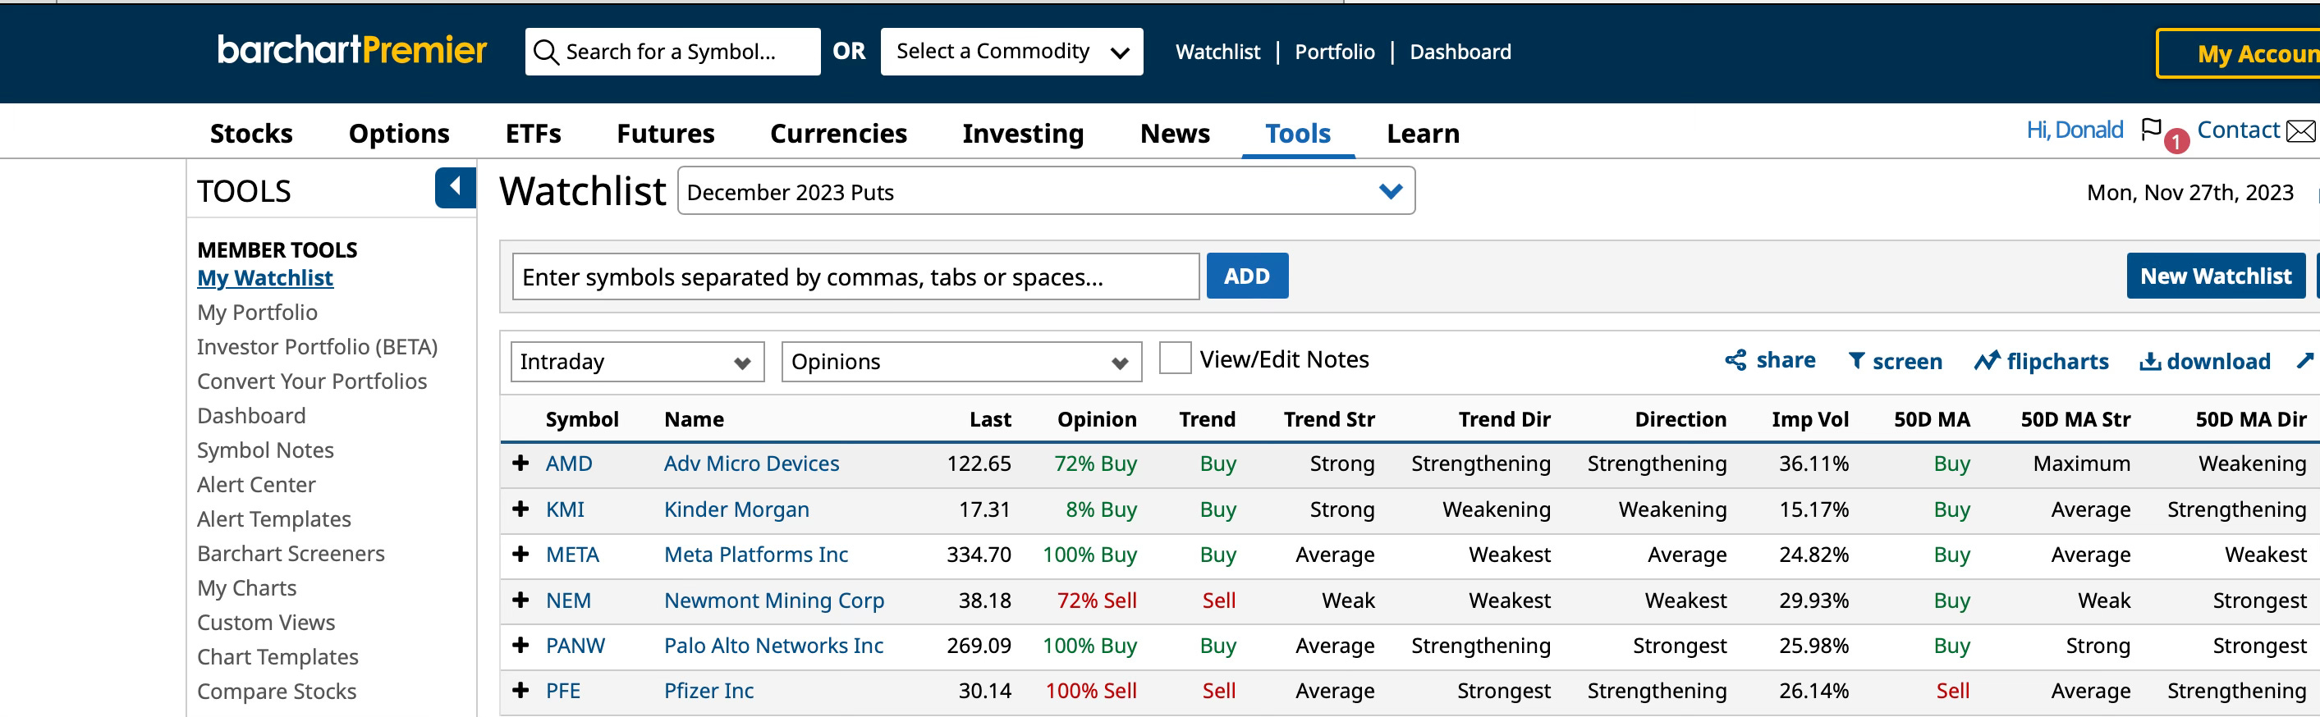Click the search magnifier icon
The height and width of the screenshot is (717, 2320).
pos(546,53)
